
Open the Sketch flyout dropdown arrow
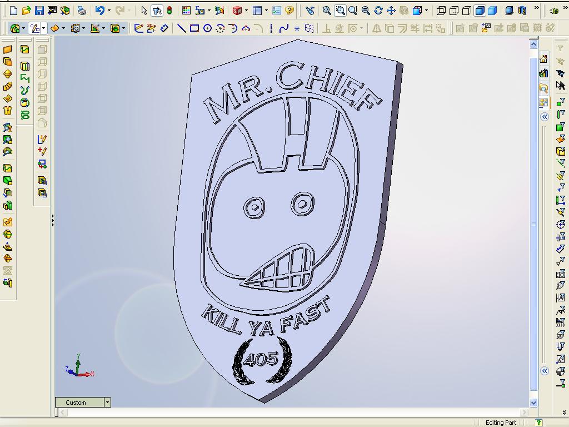click(x=43, y=28)
